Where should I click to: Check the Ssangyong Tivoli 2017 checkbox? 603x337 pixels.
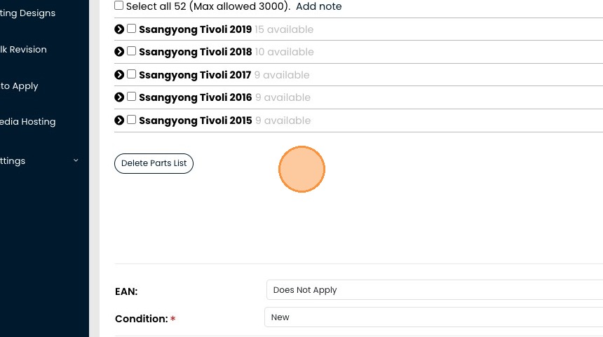pyautogui.click(x=131, y=74)
